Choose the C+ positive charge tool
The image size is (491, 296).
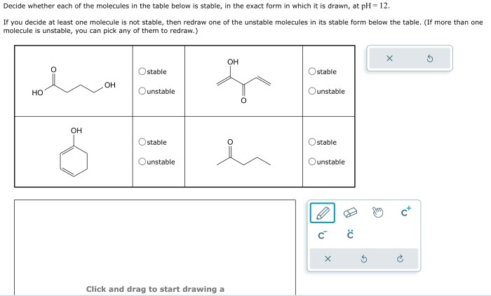[405, 212]
